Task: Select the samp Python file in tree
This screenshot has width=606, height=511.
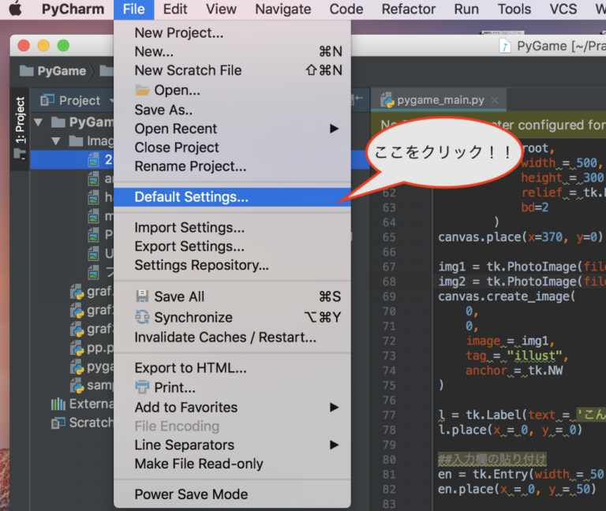Action: point(92,386)
